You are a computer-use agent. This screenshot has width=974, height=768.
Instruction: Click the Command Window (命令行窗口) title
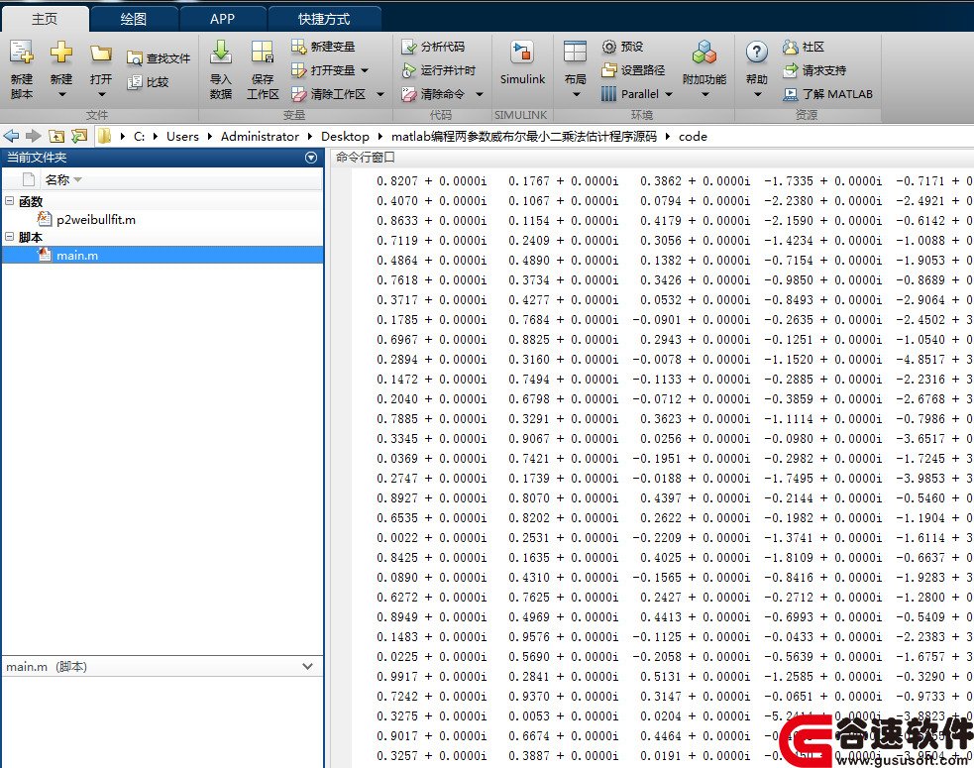(366, 158)
